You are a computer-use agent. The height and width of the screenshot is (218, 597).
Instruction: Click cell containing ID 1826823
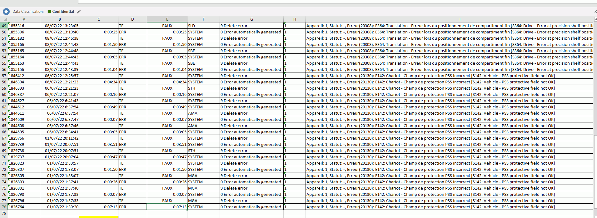tap(24, 163)
